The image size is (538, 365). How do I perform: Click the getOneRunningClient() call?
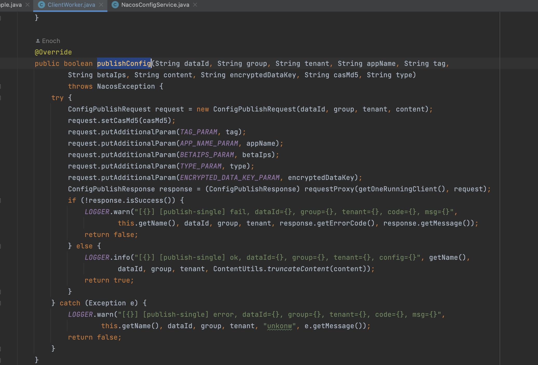coord(402,189)
